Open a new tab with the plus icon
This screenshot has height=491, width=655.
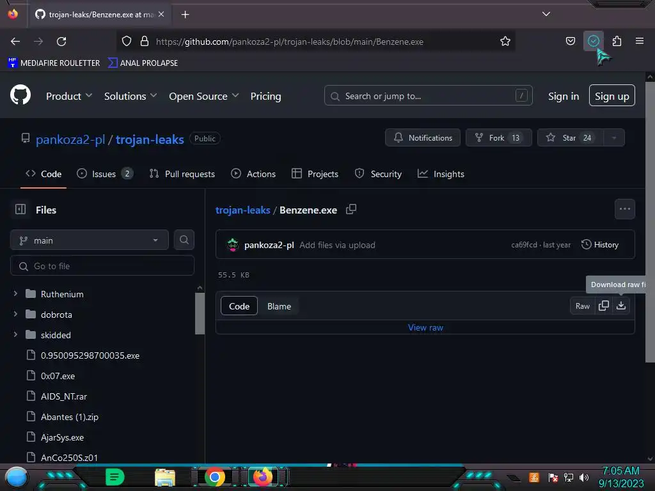[185, 15]
